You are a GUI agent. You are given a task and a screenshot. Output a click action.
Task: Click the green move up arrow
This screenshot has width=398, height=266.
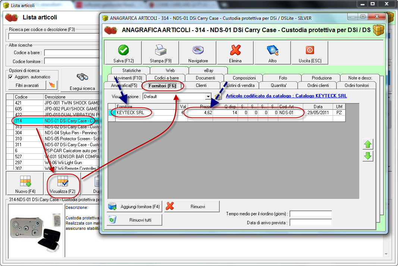coord(368,144)
